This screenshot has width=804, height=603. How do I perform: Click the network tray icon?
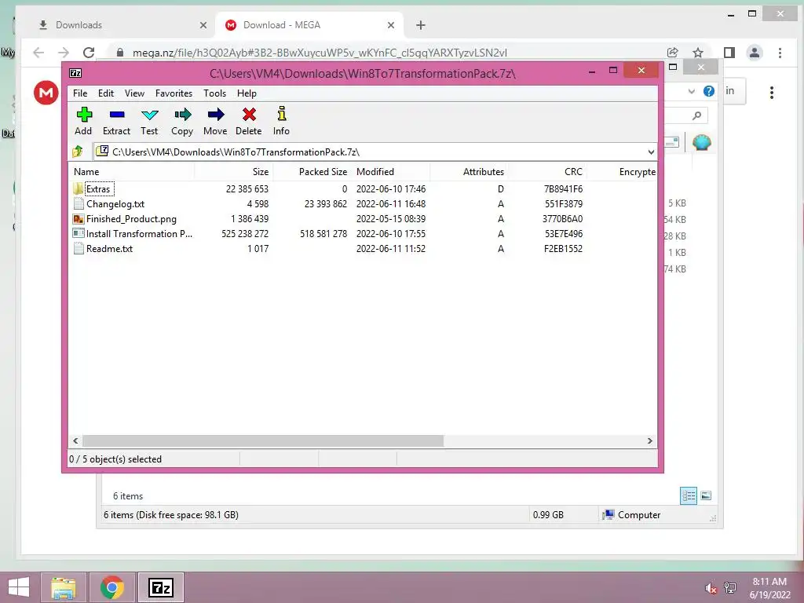pyautogui.click(x=730, y=588)
